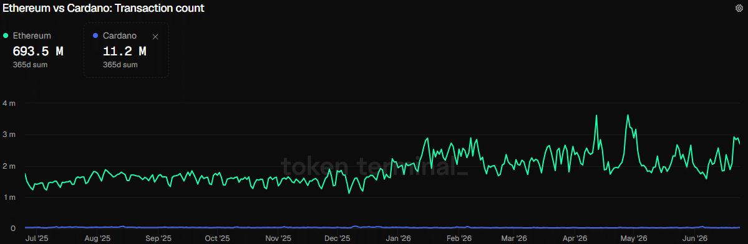Click the Apr '26 axis label
This screenshot has width=748, height=244.
point(575,238)
